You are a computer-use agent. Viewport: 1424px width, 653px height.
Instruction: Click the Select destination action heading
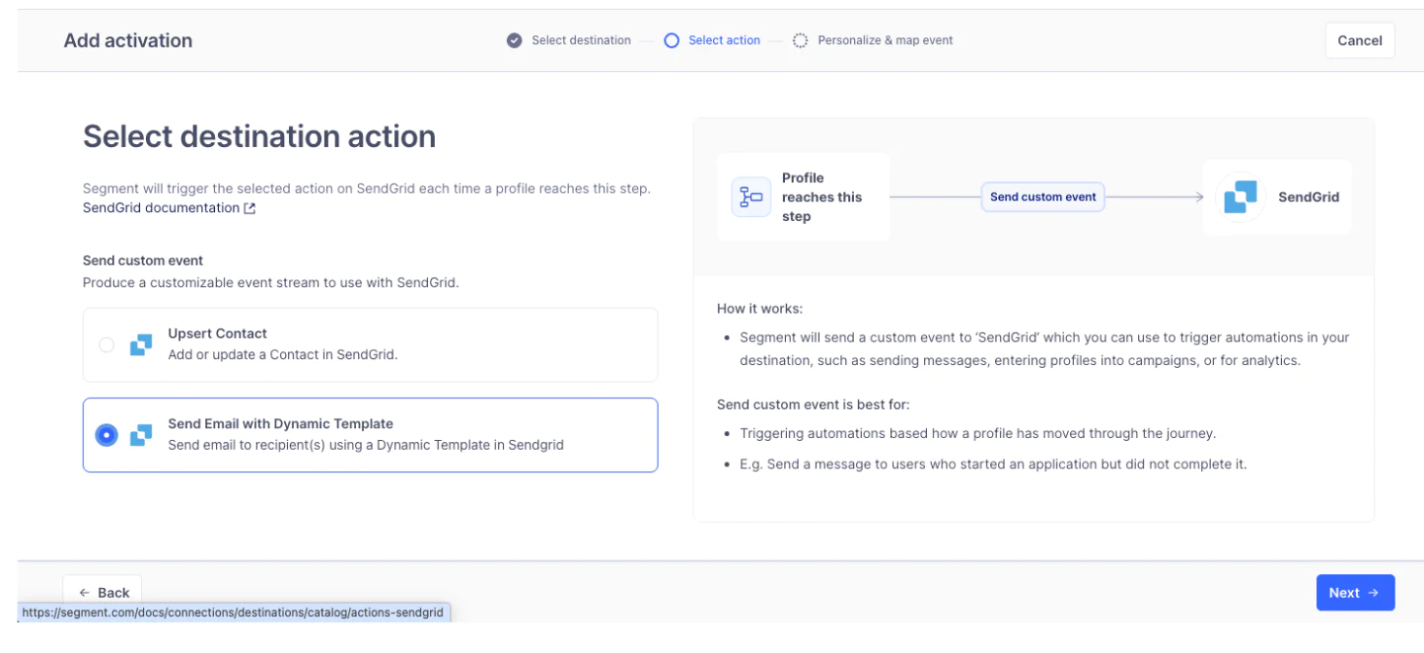[x=259, y=136]
